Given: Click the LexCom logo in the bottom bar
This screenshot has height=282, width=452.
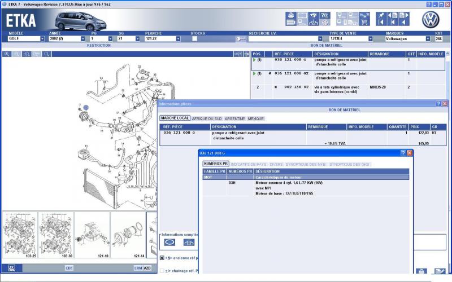Looking at the screenshot, I should [11, 268].
